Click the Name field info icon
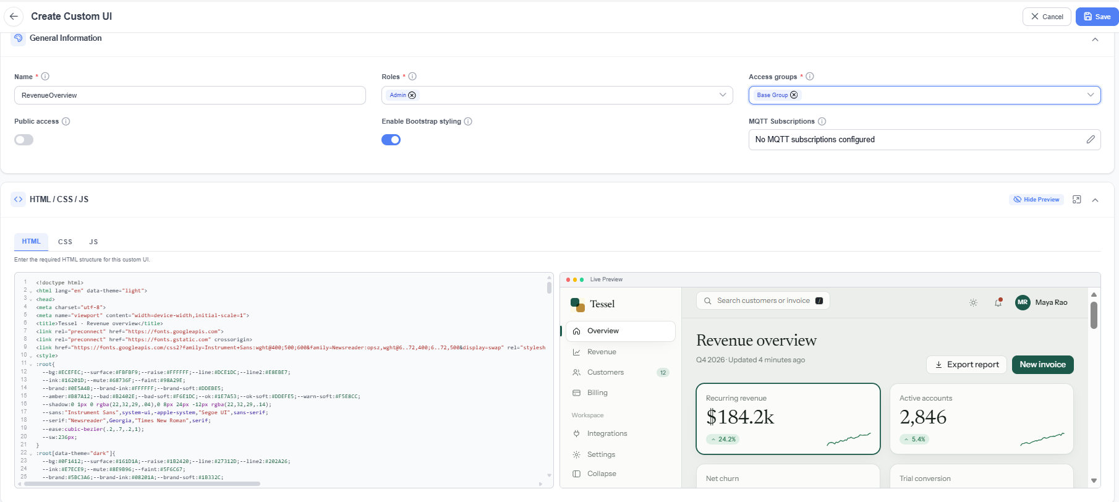 click(45, 77)
